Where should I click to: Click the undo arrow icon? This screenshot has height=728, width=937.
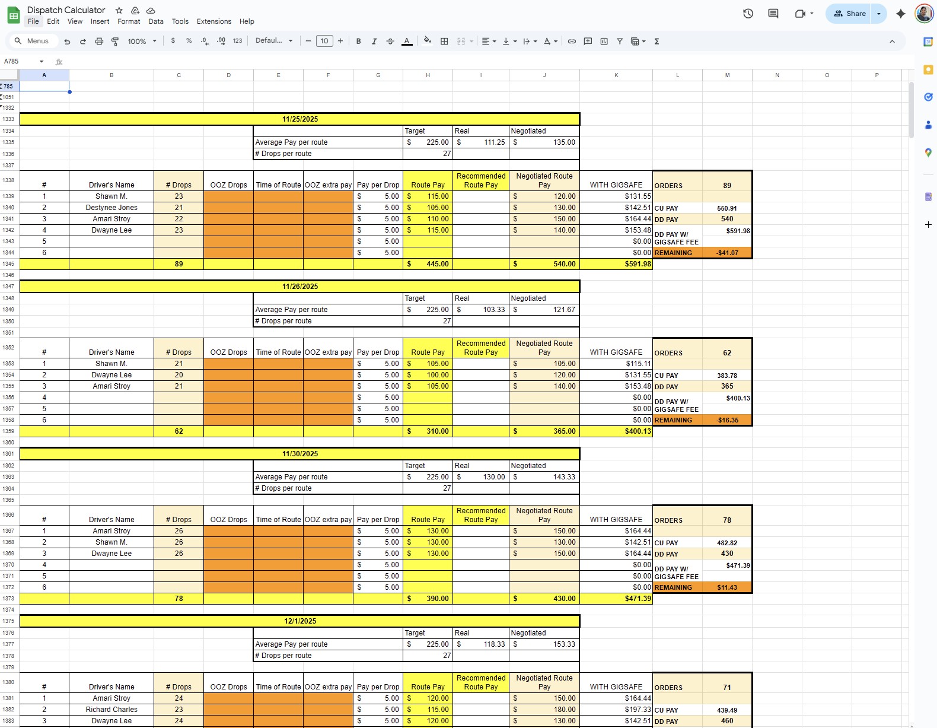pyautogui.click(x=67, y=42)
